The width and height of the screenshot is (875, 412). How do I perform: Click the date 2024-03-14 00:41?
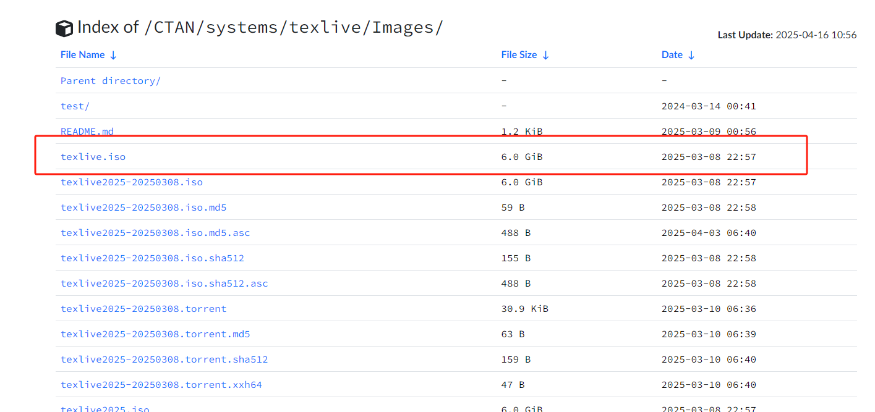[x=709, y=106]
